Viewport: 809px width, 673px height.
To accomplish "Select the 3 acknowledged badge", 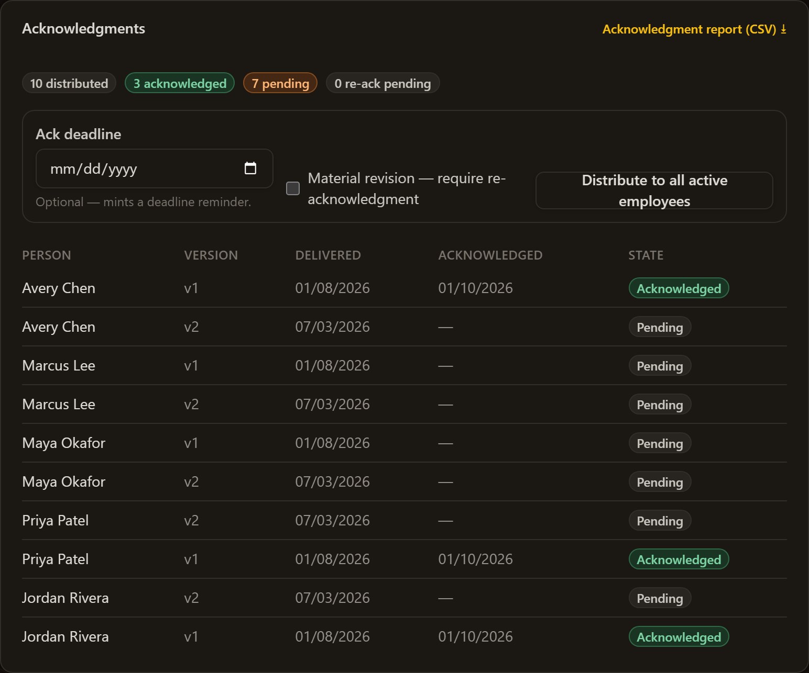I will 180,83.
